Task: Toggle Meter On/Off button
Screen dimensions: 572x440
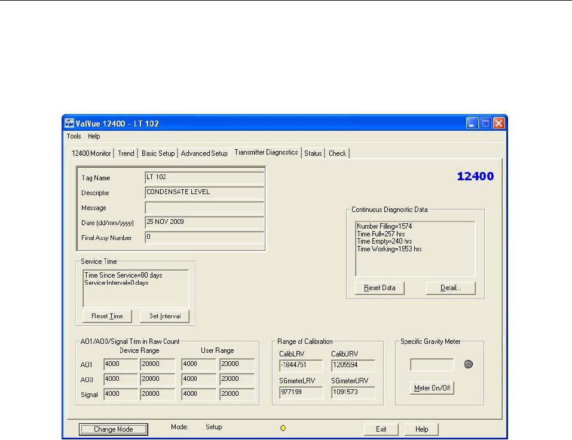Action: (432, 388)
